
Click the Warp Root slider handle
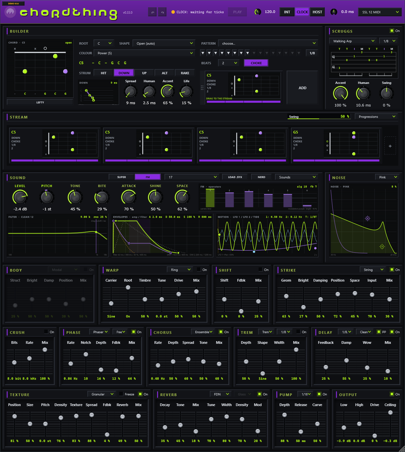pyautogui.click(x=128, y=287)
